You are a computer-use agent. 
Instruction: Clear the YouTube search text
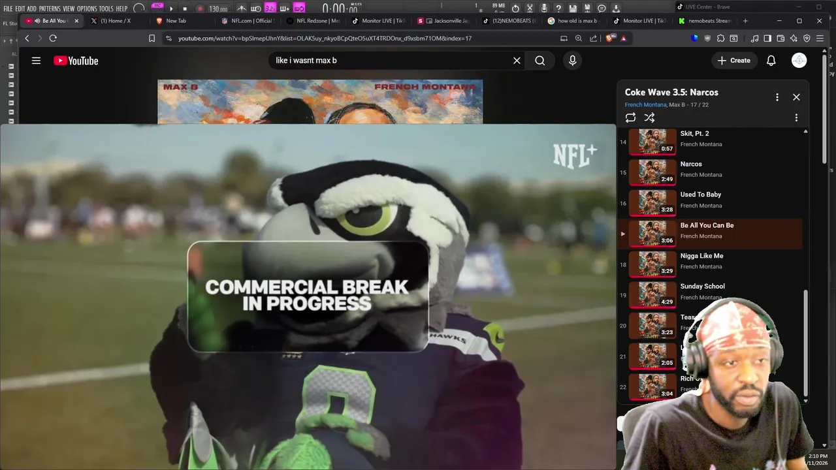(517, 61)
